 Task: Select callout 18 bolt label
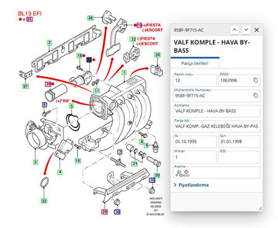click(79, 56)
